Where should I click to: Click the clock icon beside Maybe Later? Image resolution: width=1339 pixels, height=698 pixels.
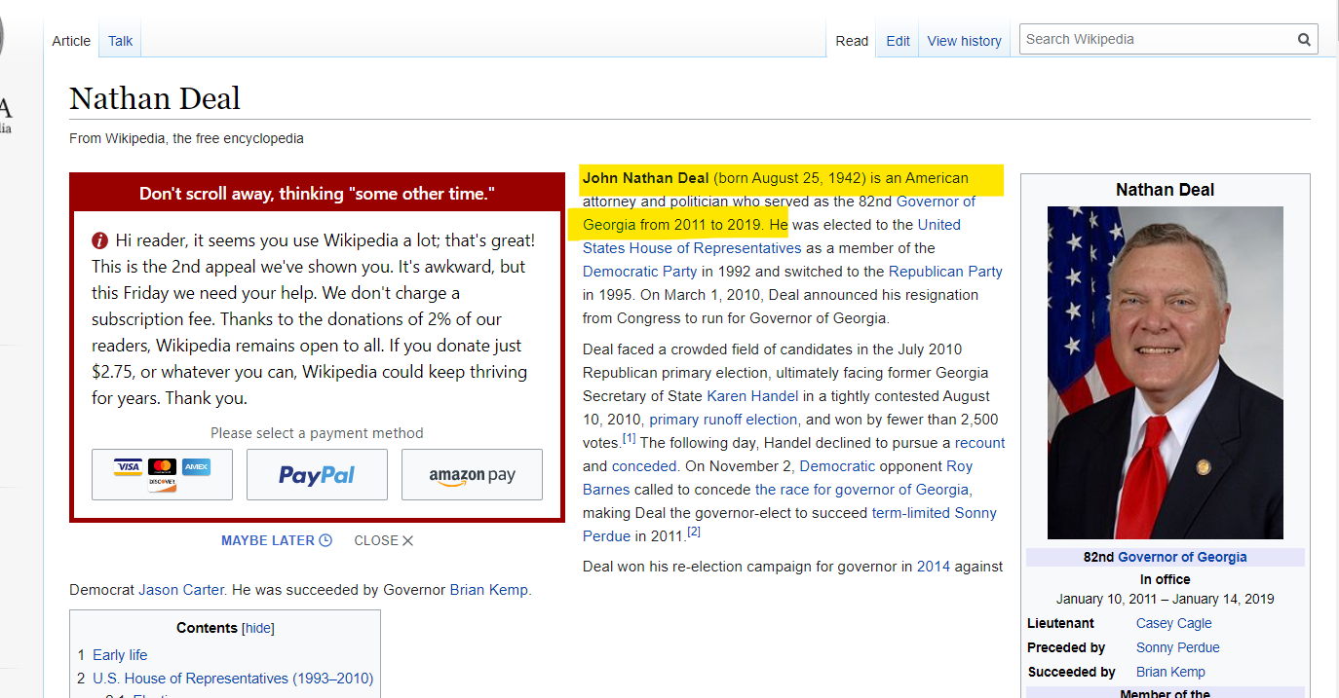[x=325, y=540]
